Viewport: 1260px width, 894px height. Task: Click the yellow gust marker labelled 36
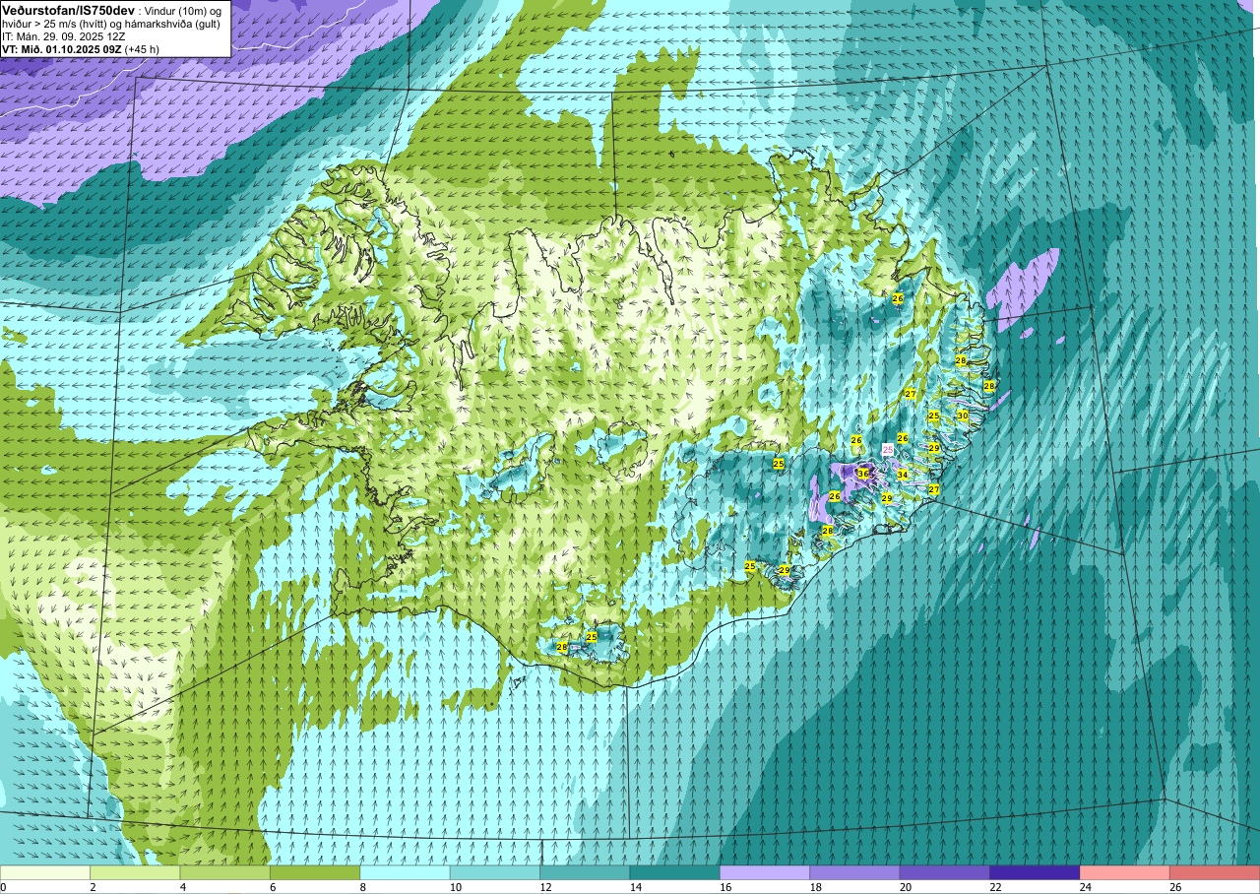click(x=863, y=474)
